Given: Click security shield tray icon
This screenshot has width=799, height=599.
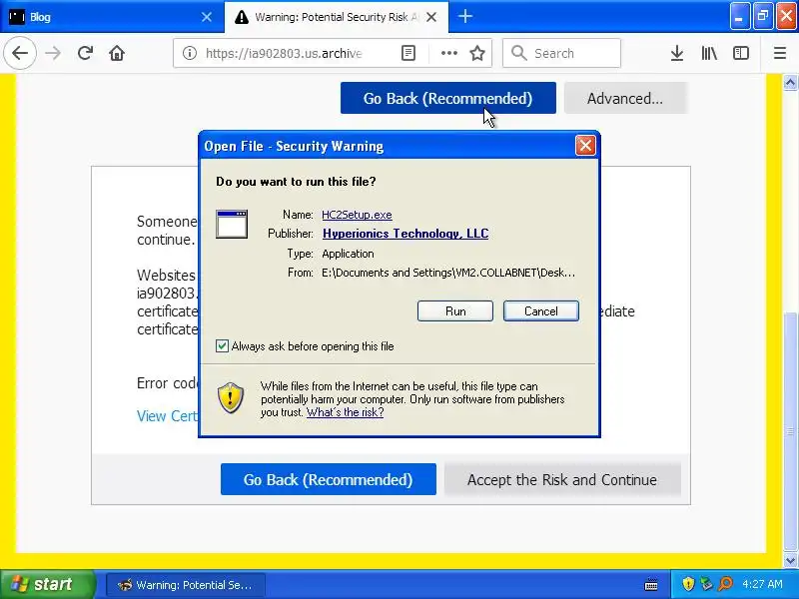Looking at the screenshot, I should [x=688, y=584].
